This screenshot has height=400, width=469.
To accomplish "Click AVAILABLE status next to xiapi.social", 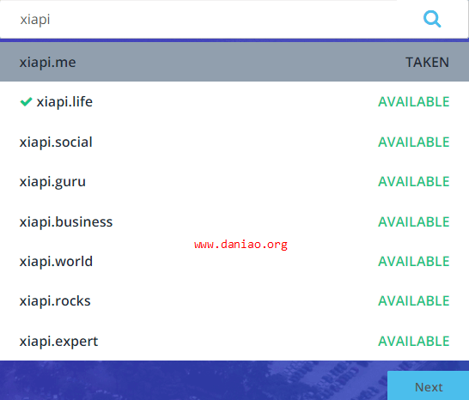I will coord(414,142).
